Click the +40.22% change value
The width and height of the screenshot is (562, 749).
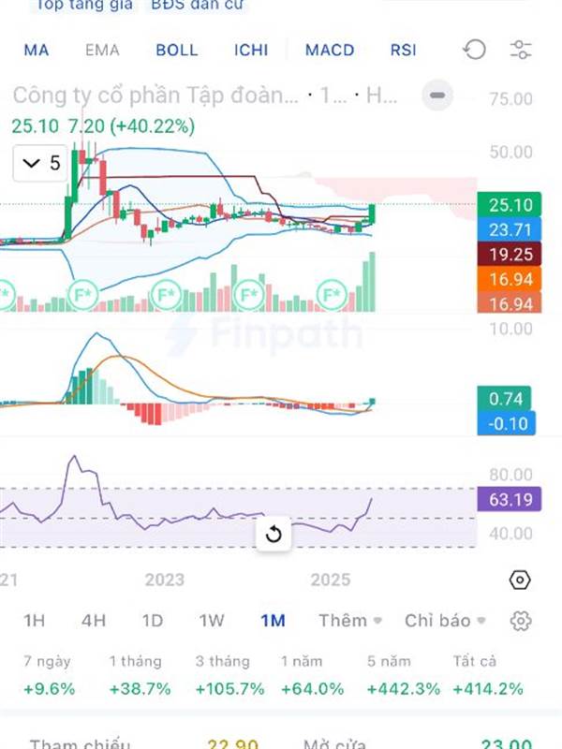click(x=153, y=126)
